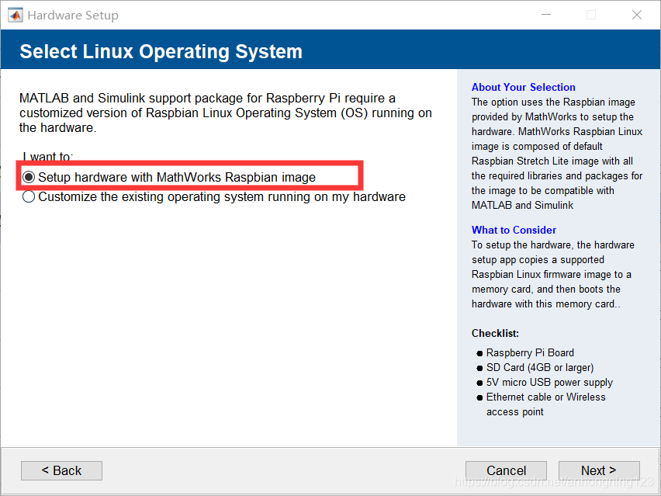The width and height of the screenshot is (661, 496).
Task: Click the What to Consider heading
Action: tap(514, 230)
